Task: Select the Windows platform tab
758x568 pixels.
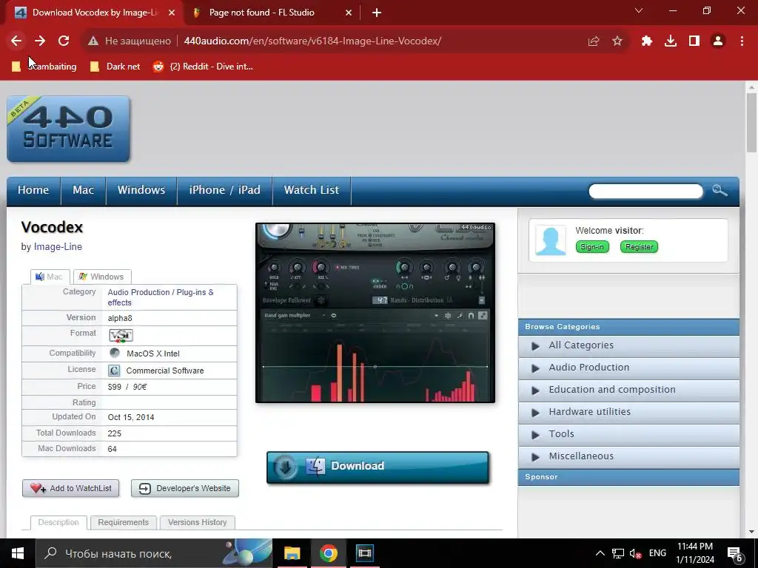Action: point(102,277)
